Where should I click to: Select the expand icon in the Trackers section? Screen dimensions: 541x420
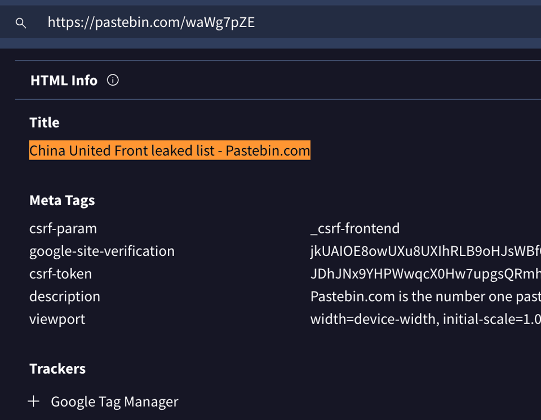tap(34, 401)
